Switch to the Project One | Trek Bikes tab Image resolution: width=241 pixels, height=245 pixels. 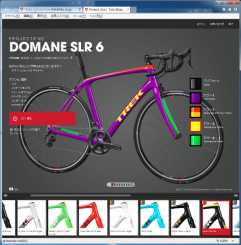[x=107, y=9]
